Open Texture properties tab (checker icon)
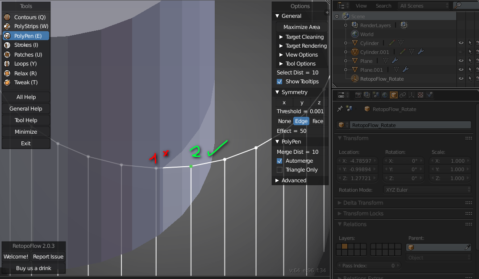479x279 pixels. click(421, 95)
